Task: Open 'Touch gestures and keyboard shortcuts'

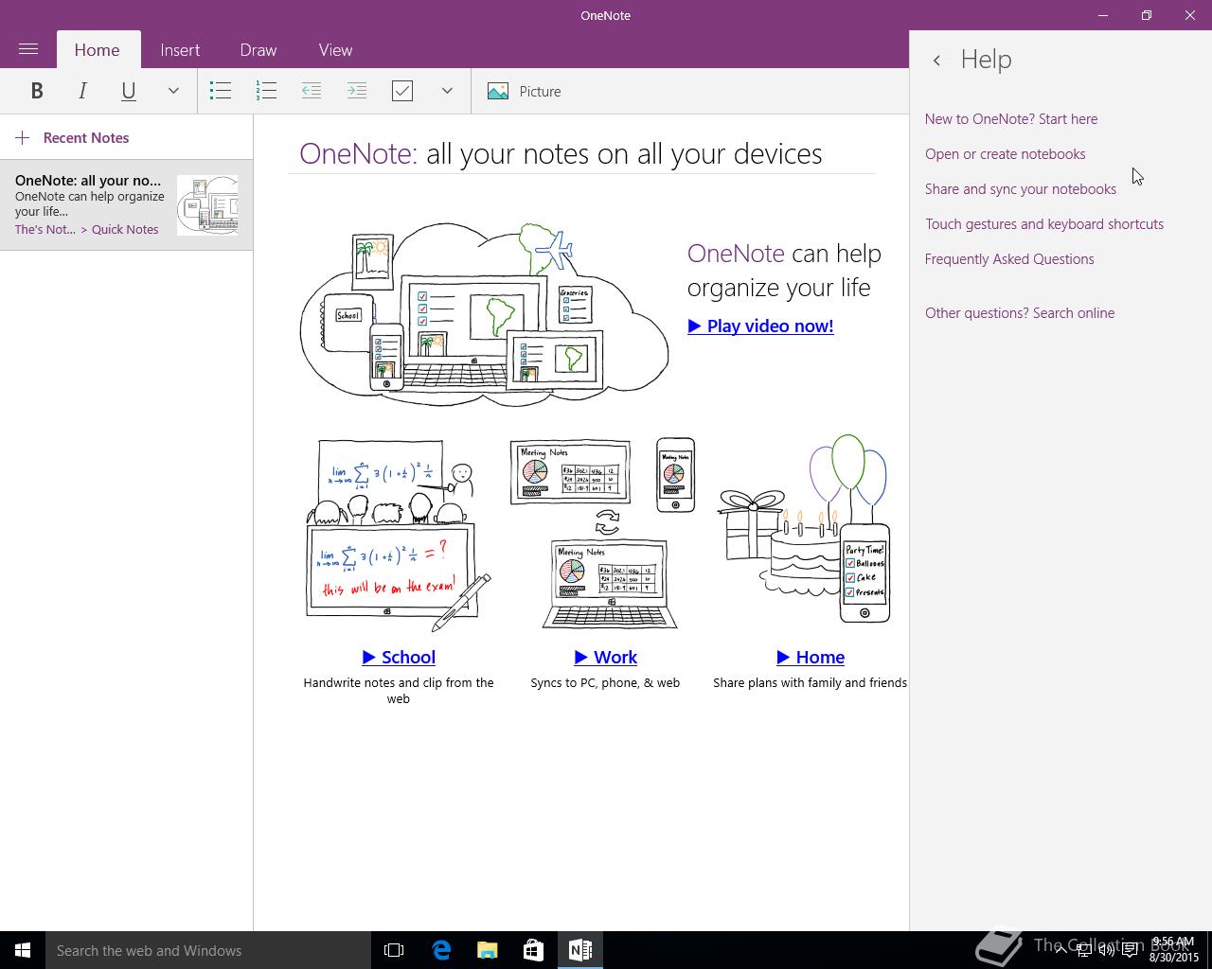Action: pyautogui.click(x=1043, y=224)
